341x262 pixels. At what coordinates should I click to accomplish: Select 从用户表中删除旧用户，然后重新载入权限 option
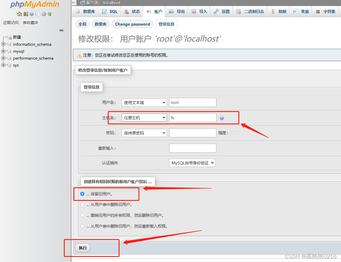coord(82,226)
